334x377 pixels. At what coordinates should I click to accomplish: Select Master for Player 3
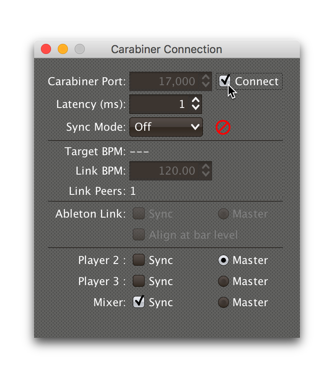[224, 281]
